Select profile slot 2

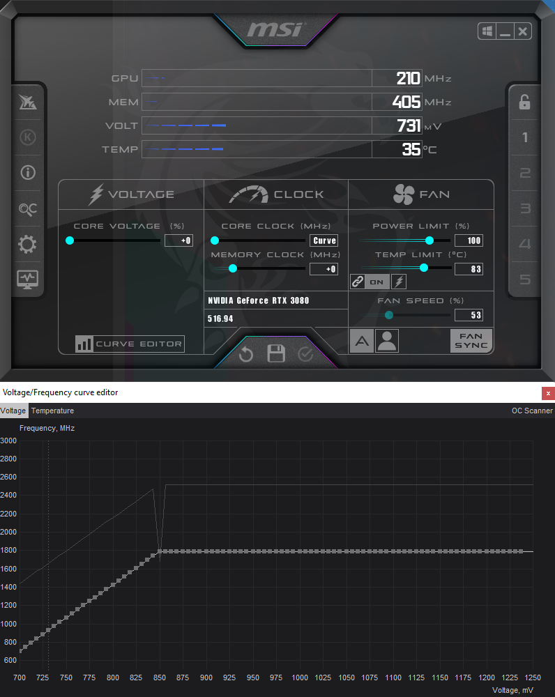pyautogui.click(x=525, y=172)
